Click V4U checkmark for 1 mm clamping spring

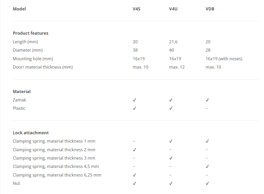point(171,141)
